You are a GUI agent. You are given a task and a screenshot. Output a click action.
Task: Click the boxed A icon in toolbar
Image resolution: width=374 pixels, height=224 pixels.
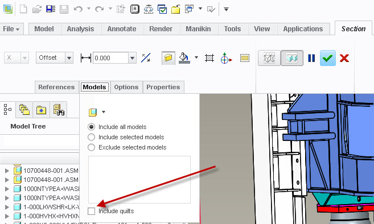(x=135, y=9)
